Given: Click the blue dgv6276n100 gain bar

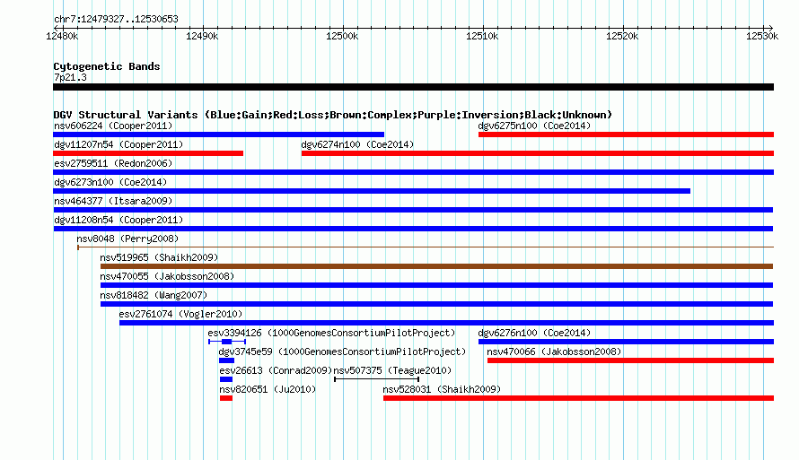Looking at the screenshot, I should (x=626, y=342).
